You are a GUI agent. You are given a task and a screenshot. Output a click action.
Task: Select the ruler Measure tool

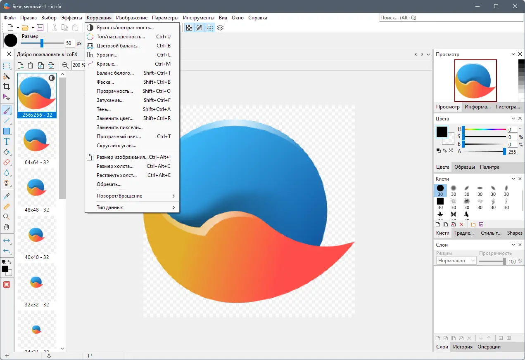click(7, 206)
